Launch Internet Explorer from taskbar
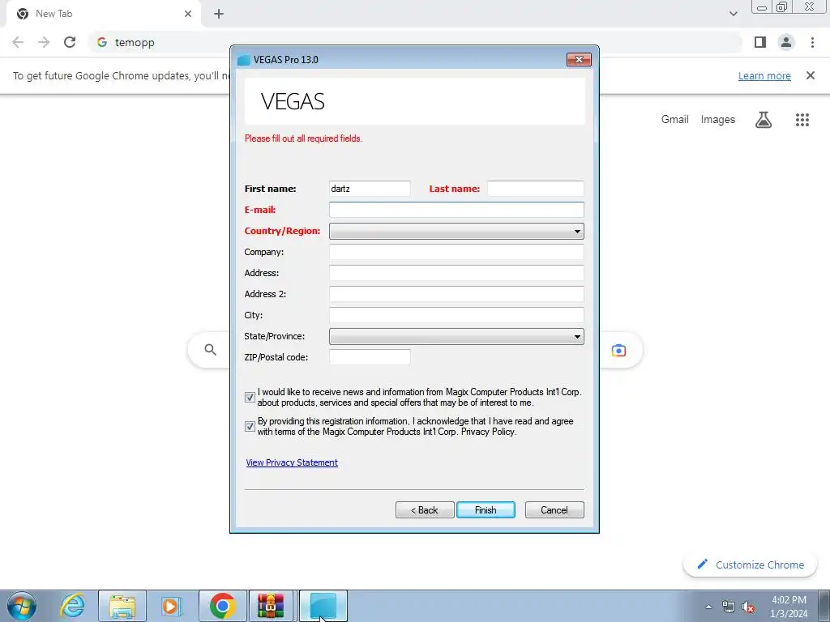This screenshot has width=830, height=622. tap(72, 606)
